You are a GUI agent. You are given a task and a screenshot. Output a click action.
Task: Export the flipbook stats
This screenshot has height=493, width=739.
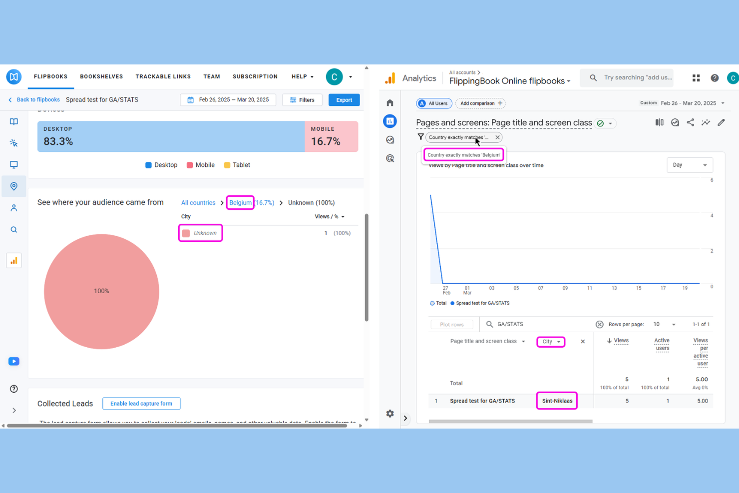pyautogui.click(x=344, y=100)
